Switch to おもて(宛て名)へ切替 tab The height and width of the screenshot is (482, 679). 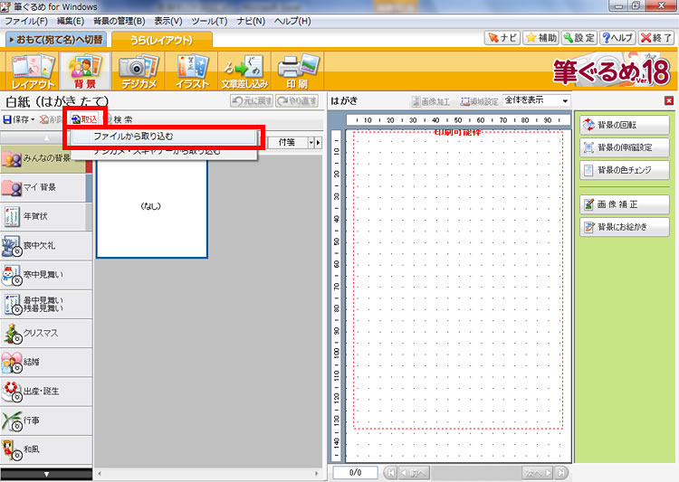click(56, 40)
